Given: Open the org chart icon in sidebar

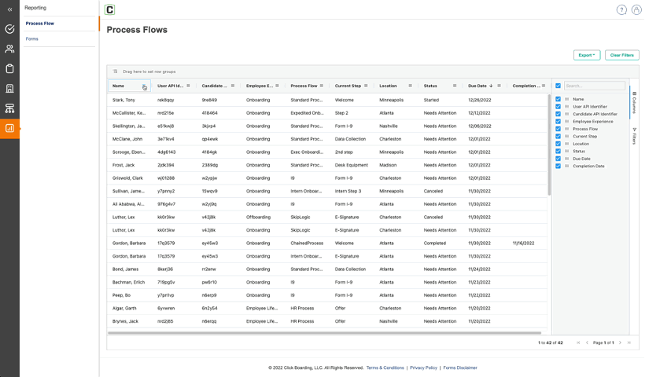Looking at the screenshot, I should coord(9,108).
